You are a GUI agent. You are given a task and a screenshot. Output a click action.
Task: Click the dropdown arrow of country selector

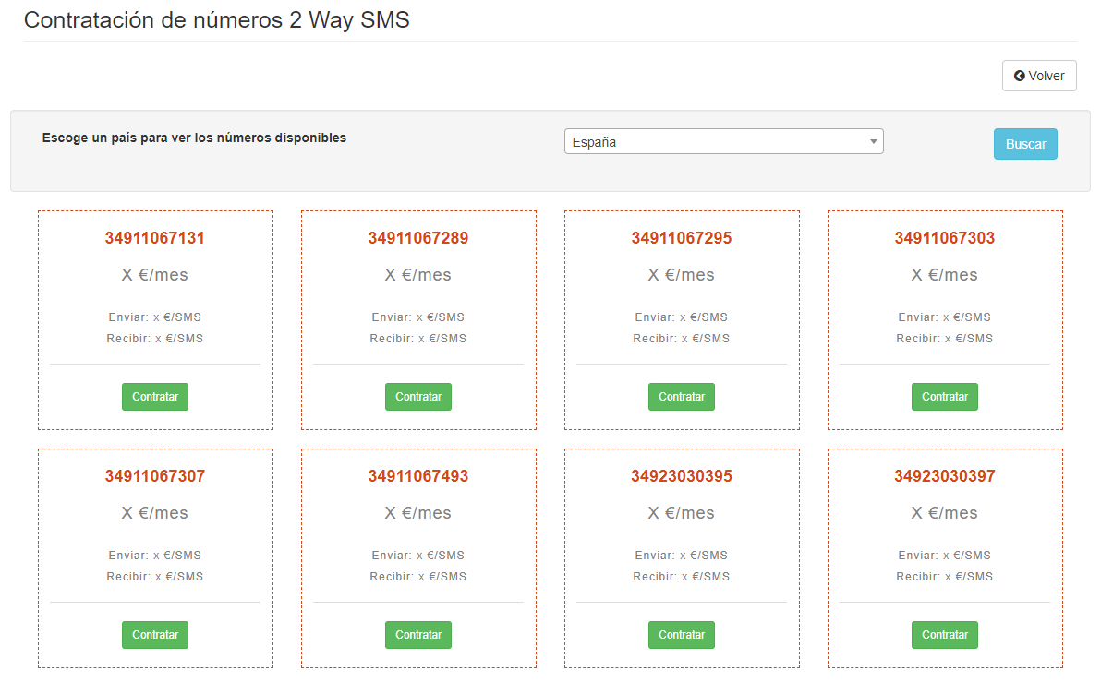click(873, 142)
